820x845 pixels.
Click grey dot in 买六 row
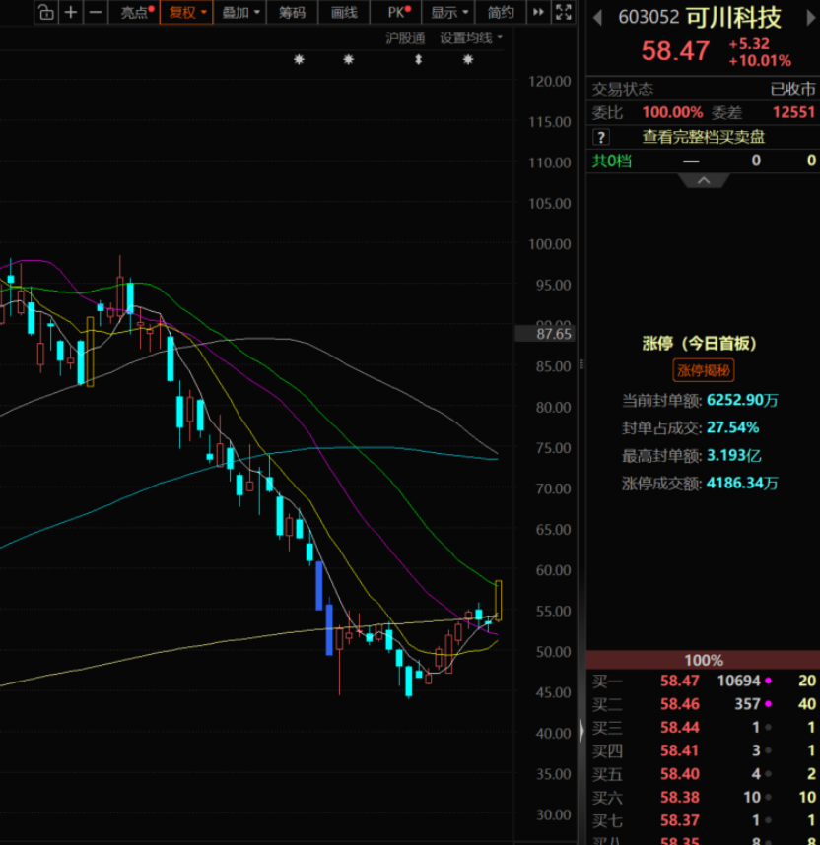768,797
